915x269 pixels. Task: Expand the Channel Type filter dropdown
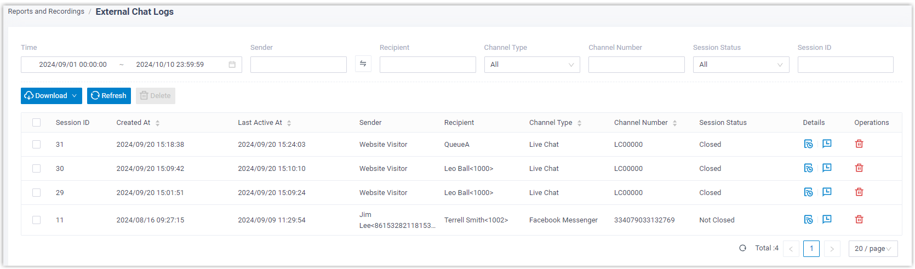(x=531, y=65)
